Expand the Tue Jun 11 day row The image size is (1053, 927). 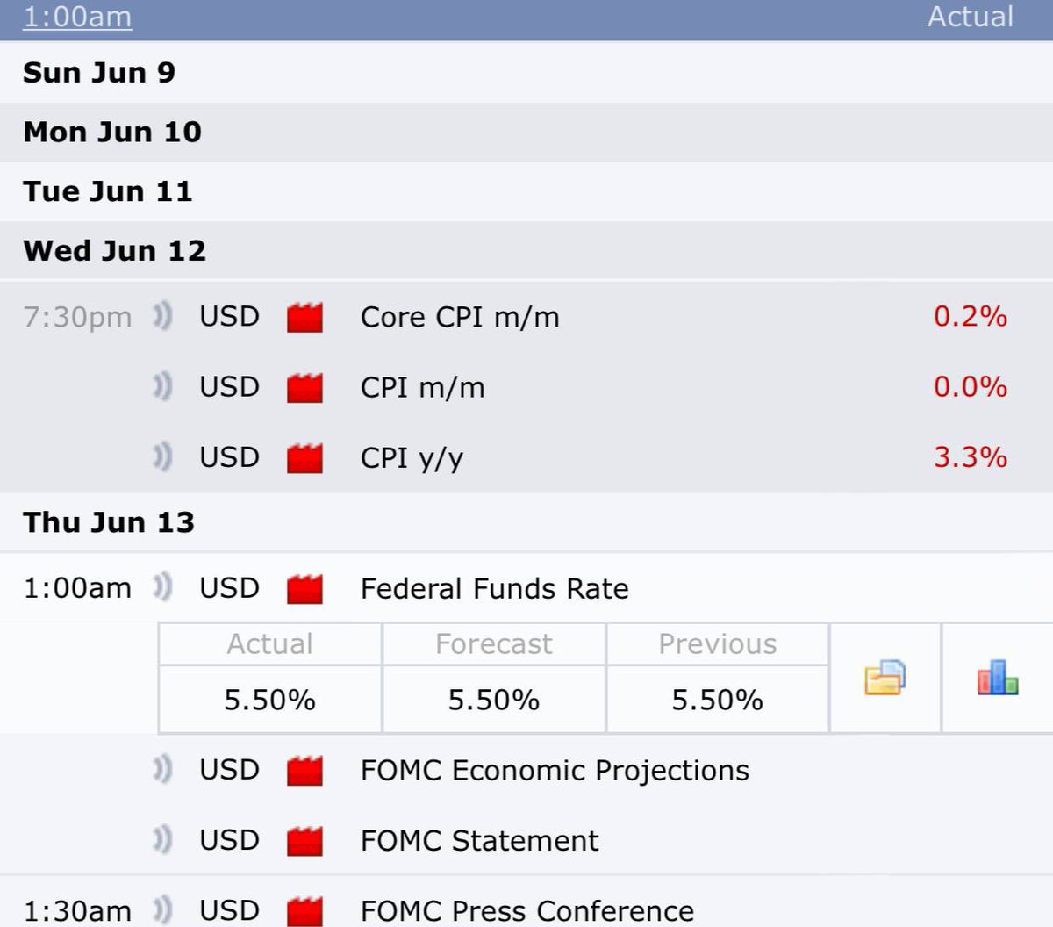click(526, 191)
